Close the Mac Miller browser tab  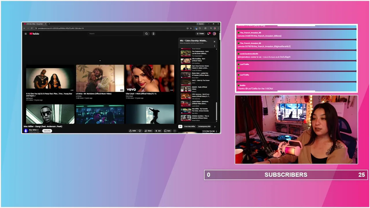pyautogui.click(x=46, y=24)
